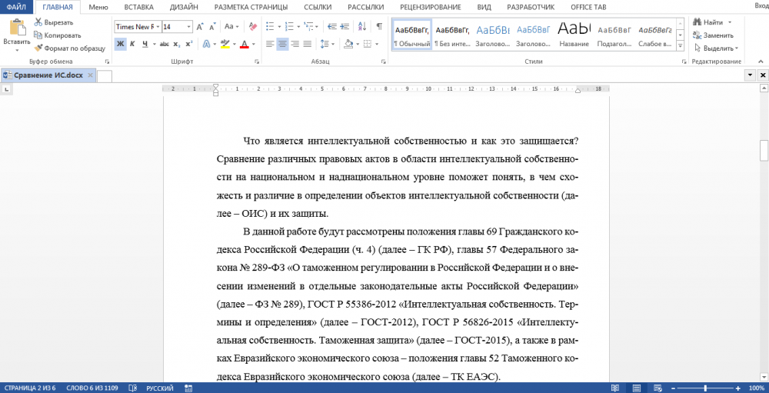The image size is (769, 393).
Task: Select the Формат по образцу painter tool
Action: [38, 48]
